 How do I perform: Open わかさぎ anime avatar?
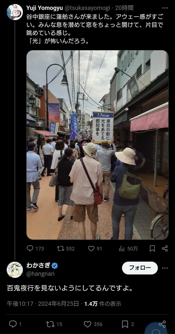(15, 270)
